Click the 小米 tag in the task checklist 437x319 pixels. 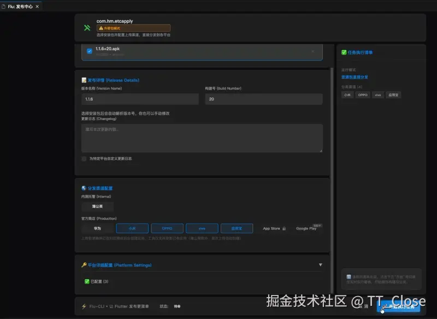pyautogui.click(x=347, y=95)
